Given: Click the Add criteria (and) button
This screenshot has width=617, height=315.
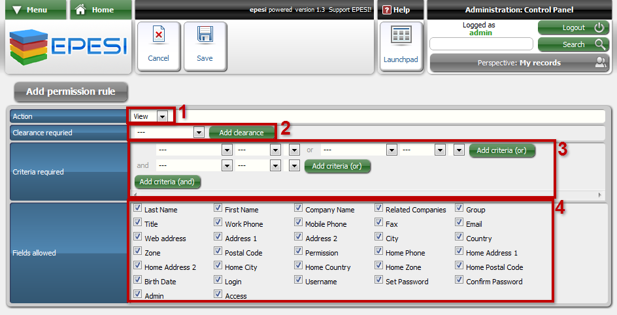Looking at the screenshot, I should 167,182.
